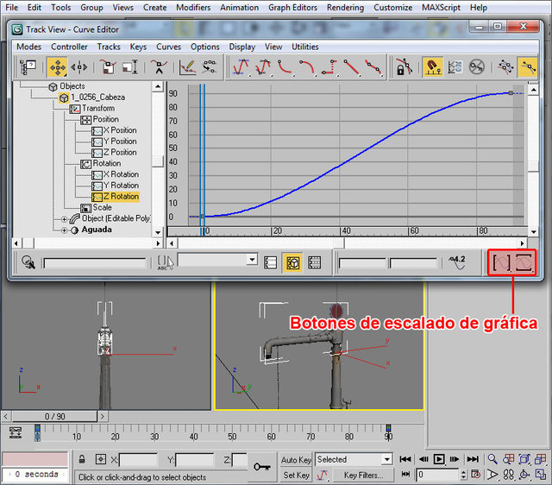
Task: Click the Snap Frames magnet icon
Action: click(x=432, y=66)
